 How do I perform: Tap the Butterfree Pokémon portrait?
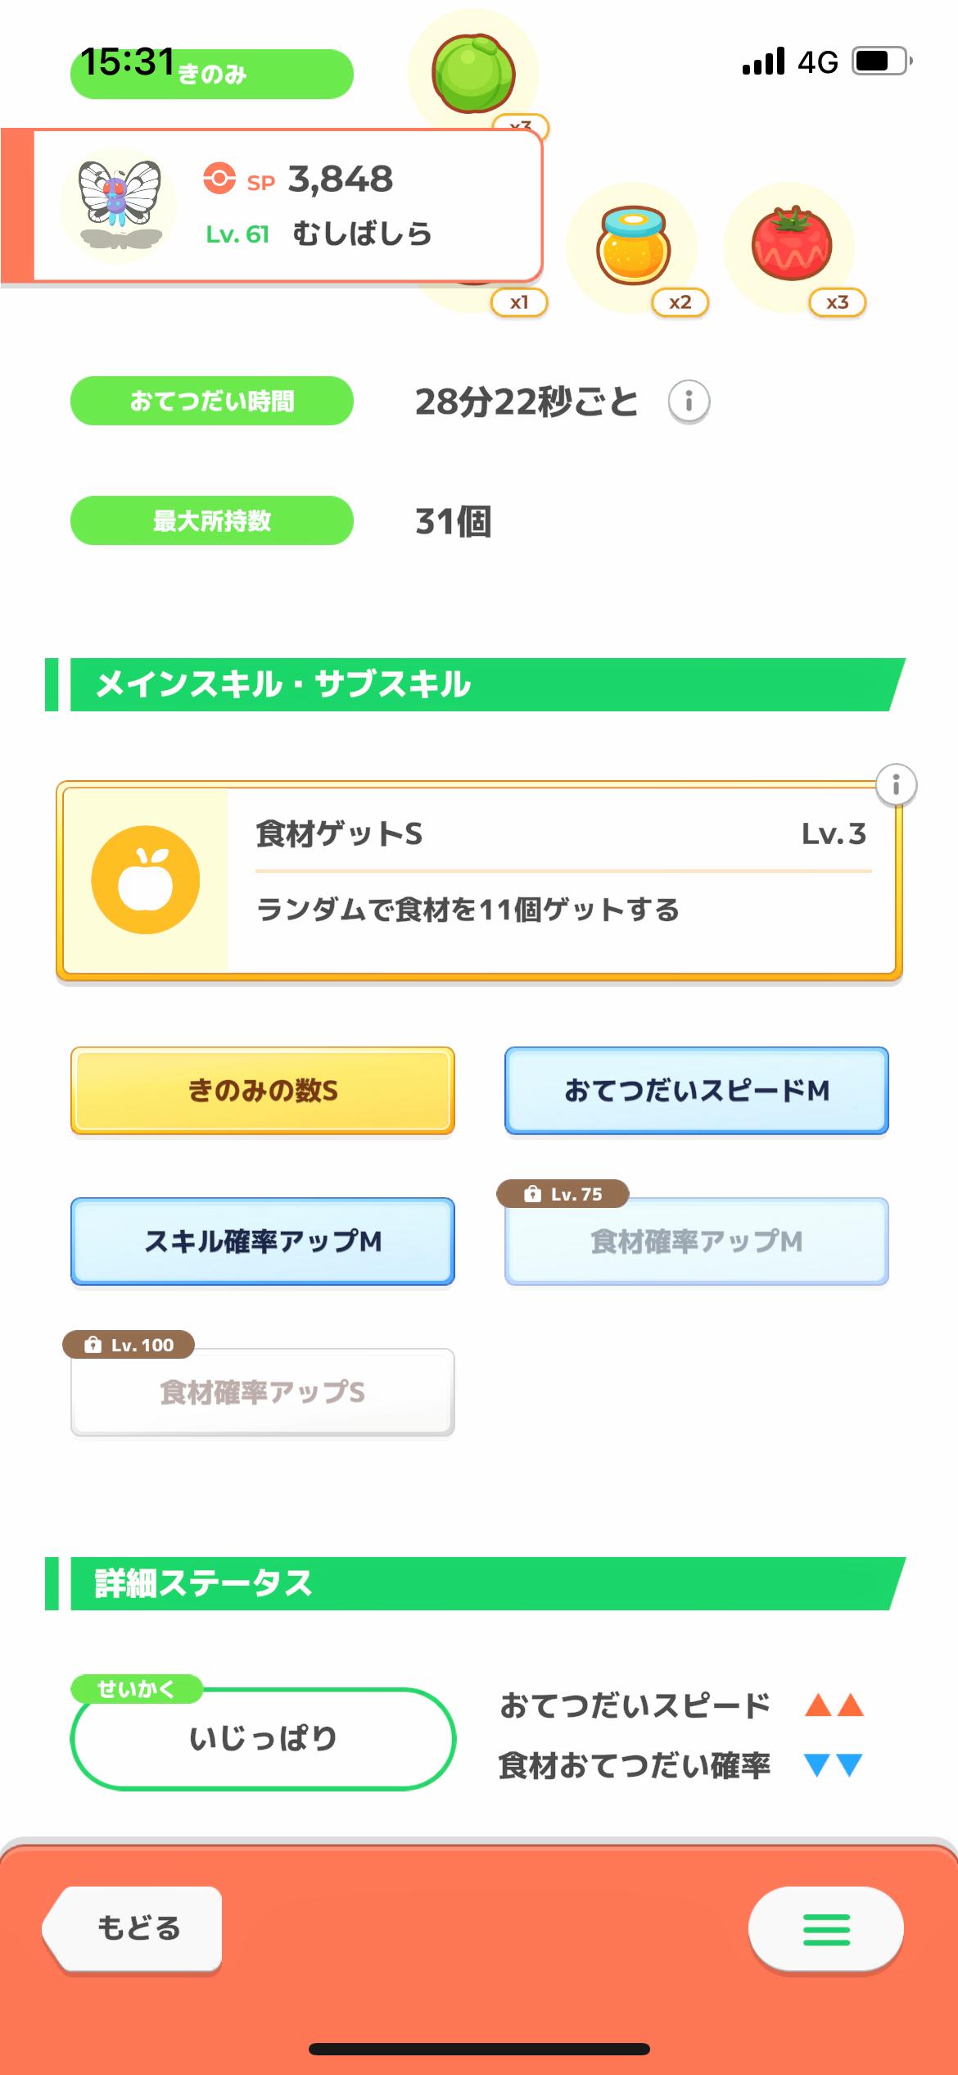coord(120,204)
